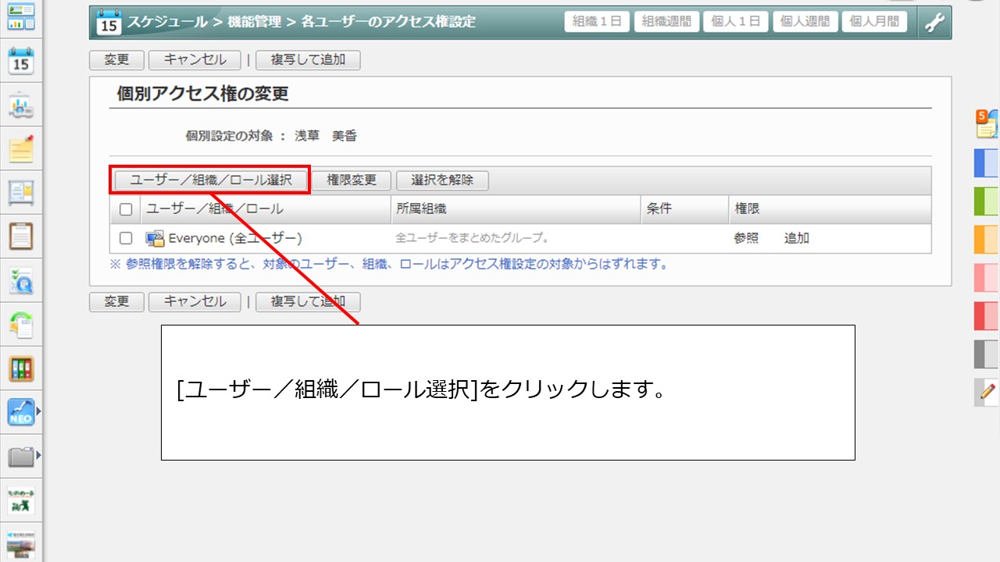Open the binders document management icon
The height and width of the screenshot is (562, 1000).
21,368
